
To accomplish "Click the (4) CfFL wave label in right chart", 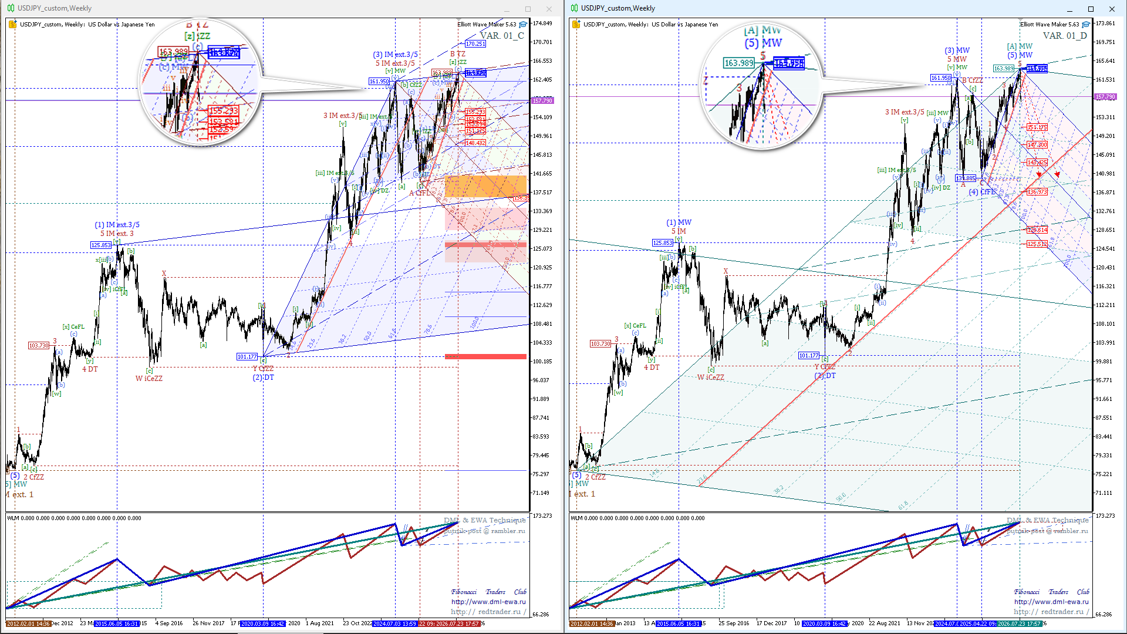I will click(x=982, y=192).
